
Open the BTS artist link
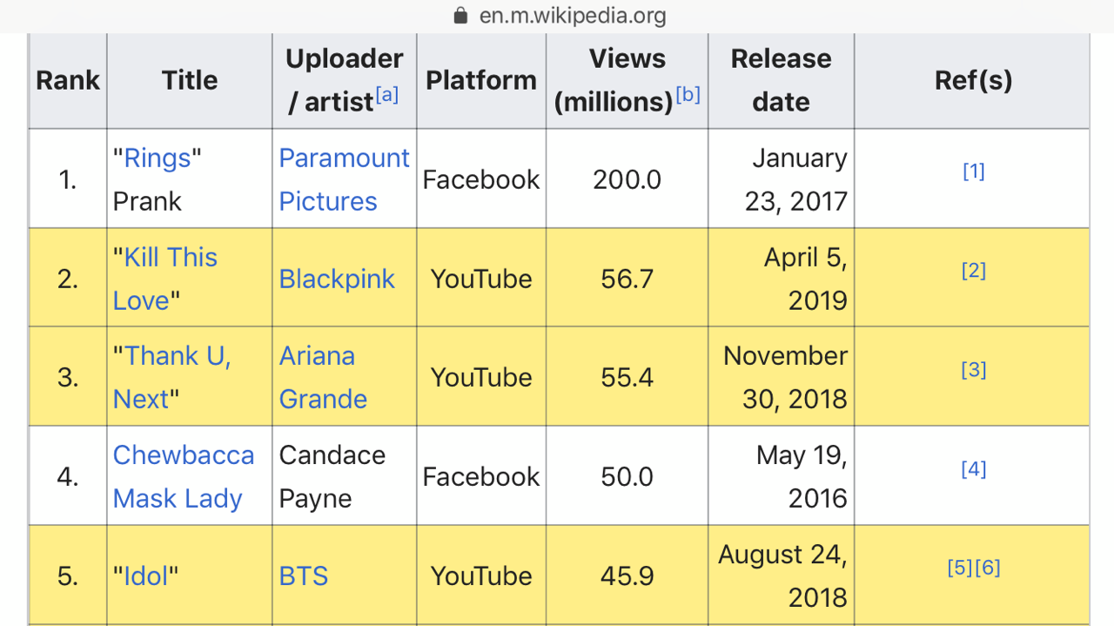click(304, 576)
